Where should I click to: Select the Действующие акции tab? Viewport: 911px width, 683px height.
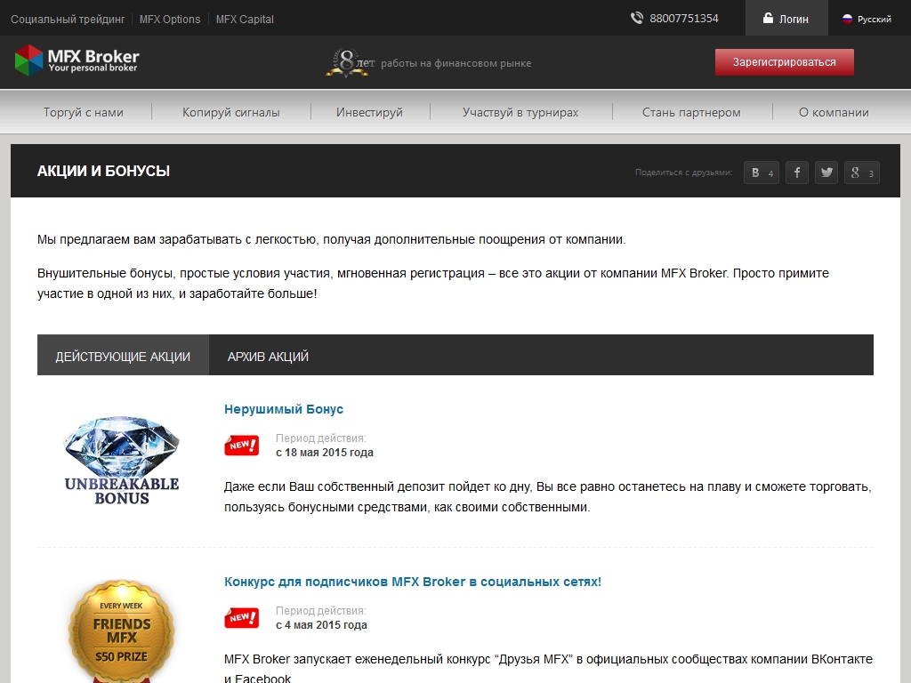click(x=123, y=356)
